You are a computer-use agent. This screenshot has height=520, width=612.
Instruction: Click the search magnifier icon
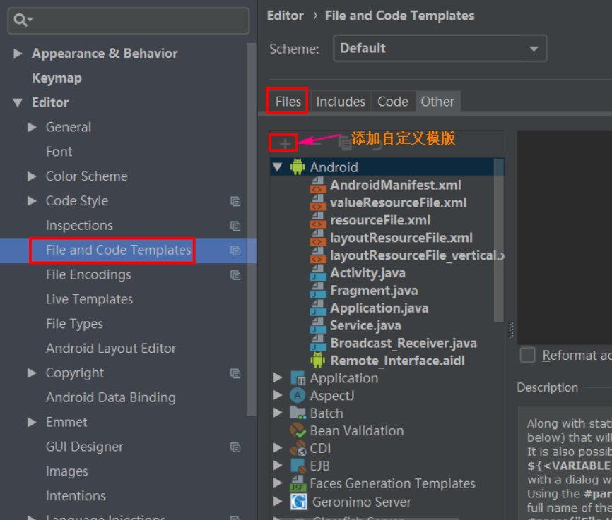[x=20, y=20]
